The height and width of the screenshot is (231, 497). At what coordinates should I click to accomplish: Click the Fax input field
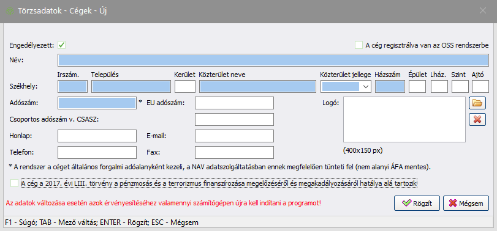pyautogui.click(x=234, y=152)
